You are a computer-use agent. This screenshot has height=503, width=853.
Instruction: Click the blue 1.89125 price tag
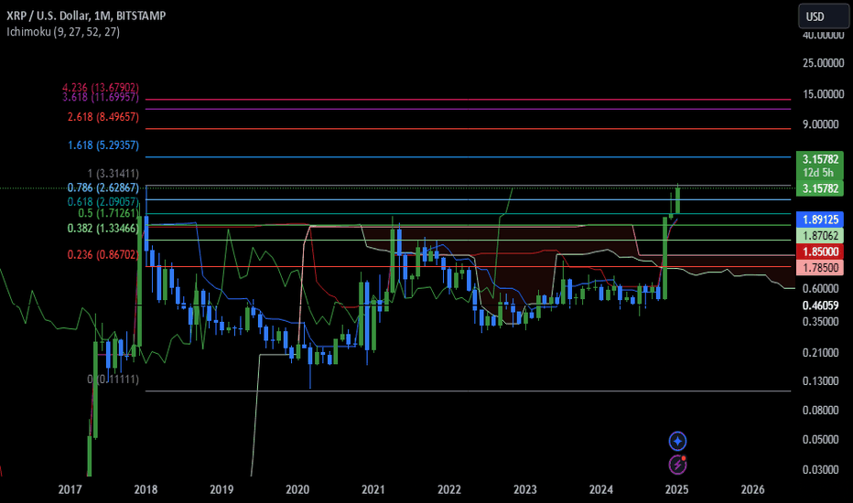click(x=820, y=219)
